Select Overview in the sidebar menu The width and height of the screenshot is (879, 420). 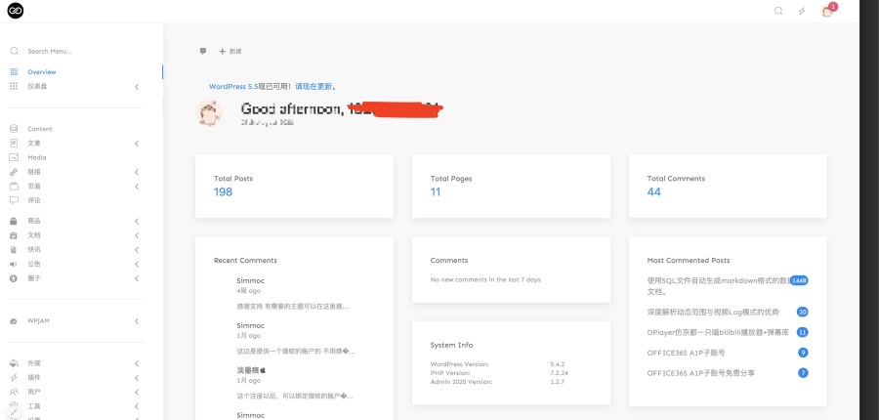[41, 72]
